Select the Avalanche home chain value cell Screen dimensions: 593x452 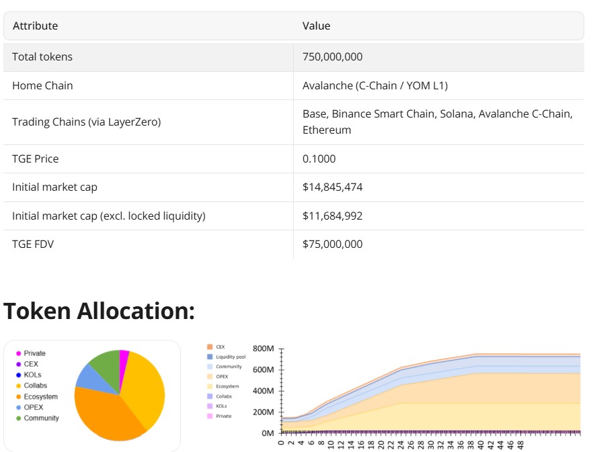coord(374,86)
